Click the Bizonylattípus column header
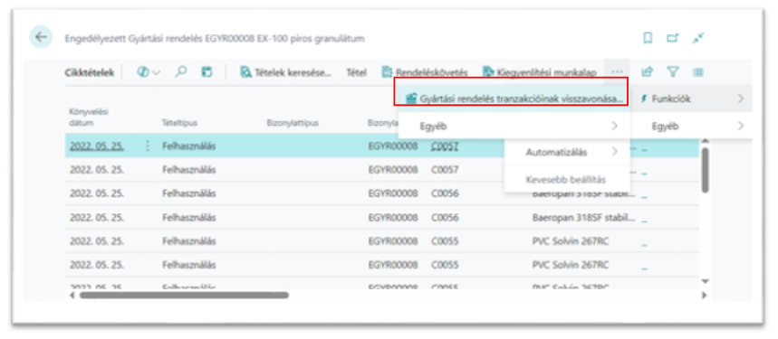Viewport: 778px width, 339px height. click(293, 122)
